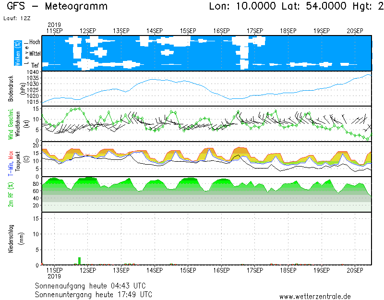Click the 'Niederschlag' precipitation axis title
The image size is (384, 300).
tap(11, 239)
